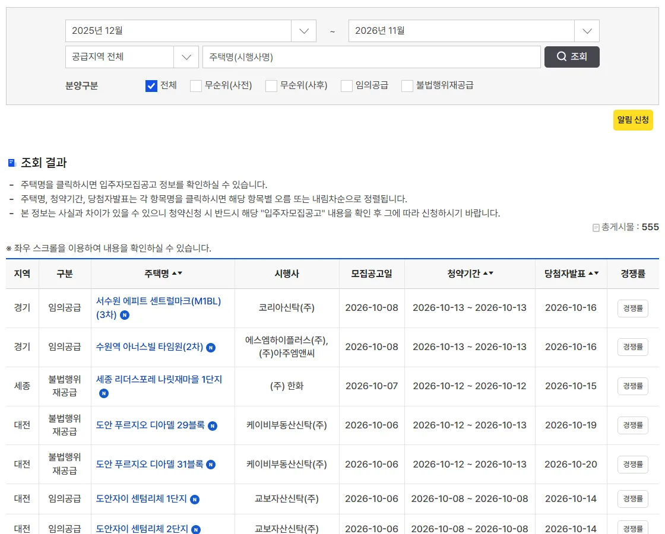Click the 코리아신탁(주) cell
665x534 pixels.
coord(287,308)
